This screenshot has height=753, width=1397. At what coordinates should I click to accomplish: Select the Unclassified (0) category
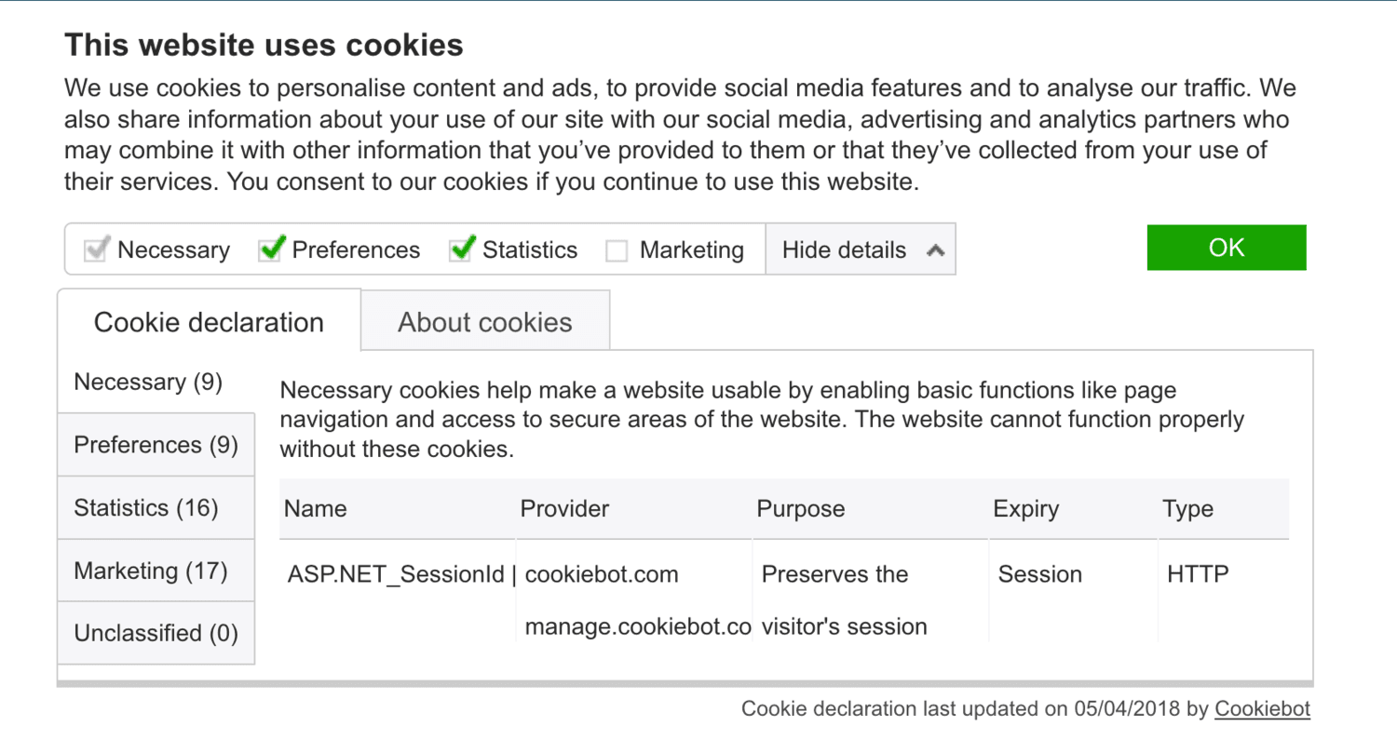(156, 633)
